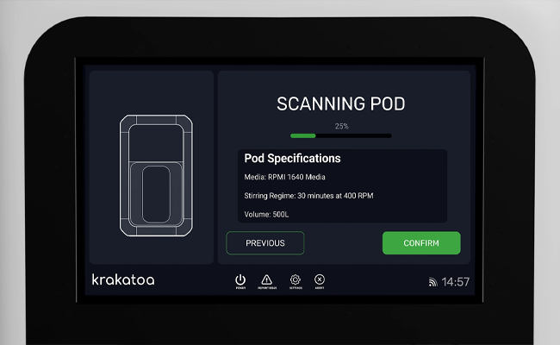This screenshot has height=345, width=560.
Task: Open the Report Issue warning icon
Action: [266, 279]
